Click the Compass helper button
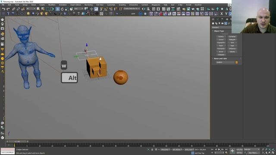Viewport: 276px width, 155px height. (x=221, y=55)
